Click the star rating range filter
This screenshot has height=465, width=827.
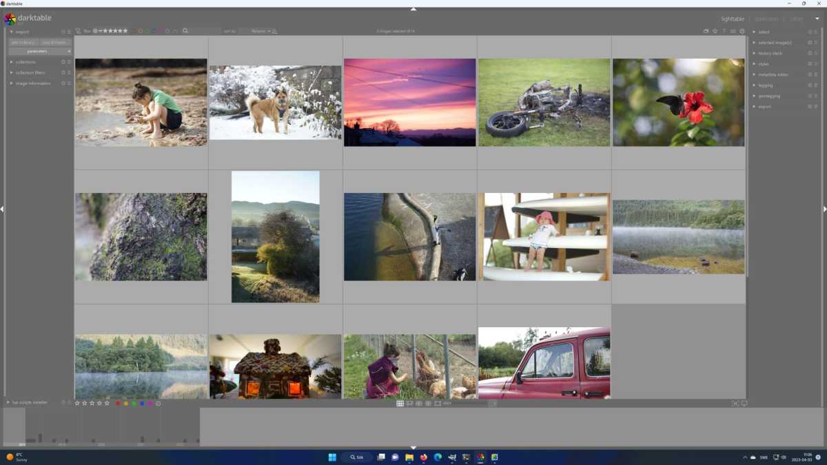[x=110, y=31]
